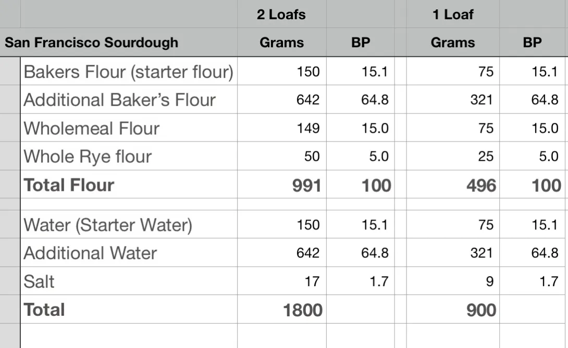
Task: Click the 2 Loafs column header
Action: click(281, 14)
